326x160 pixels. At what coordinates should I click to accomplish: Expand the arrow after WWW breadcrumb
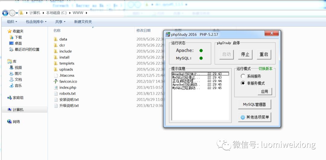(86, 13)
